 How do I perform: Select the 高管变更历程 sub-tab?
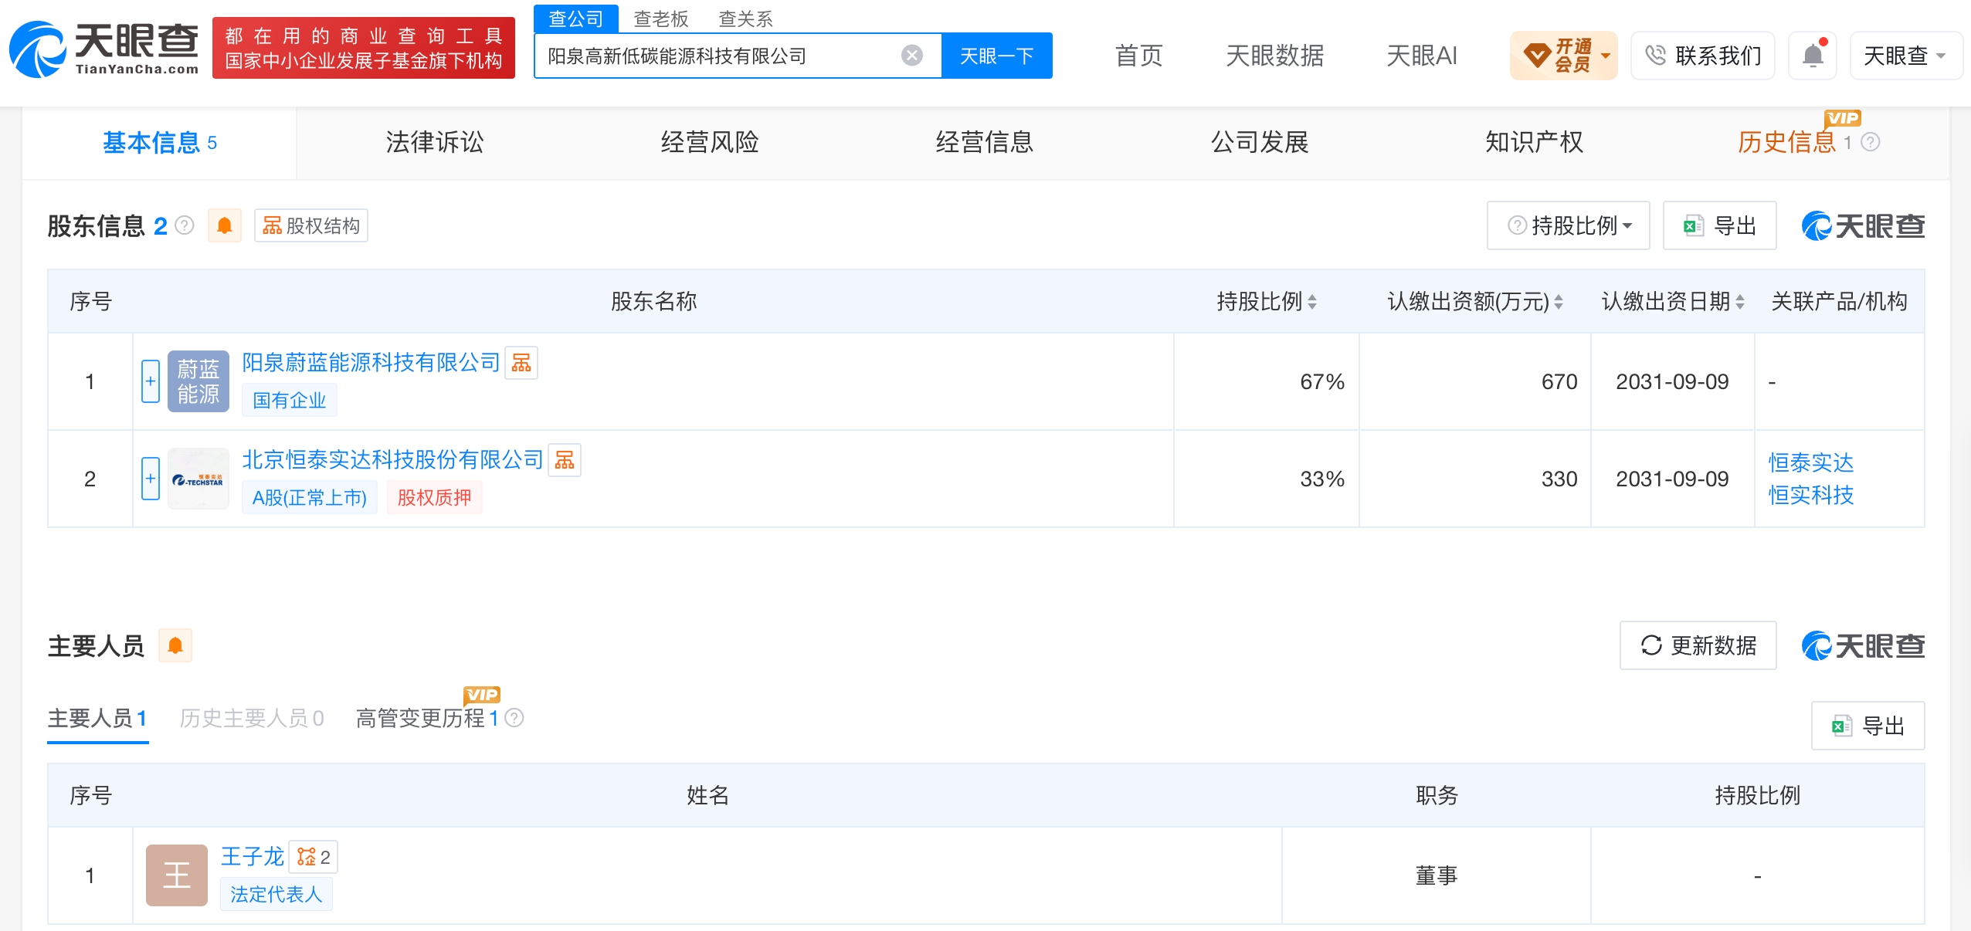pos(427,719)
